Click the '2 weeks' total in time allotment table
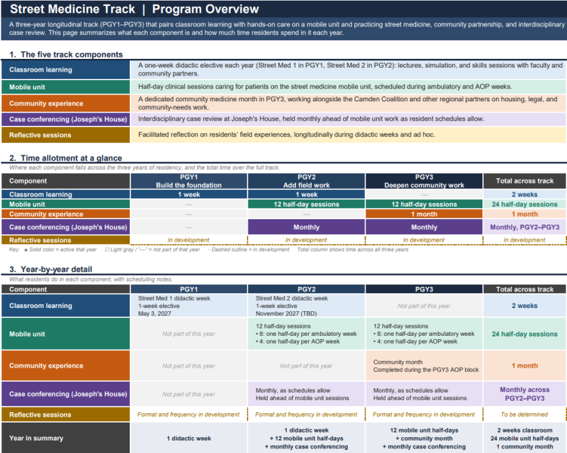This screenshot has width=567, height=453. point(525,195)
